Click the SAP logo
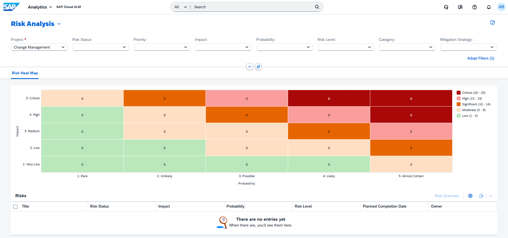The height and width of the screenshot is (238, 508). click(12, 7)
